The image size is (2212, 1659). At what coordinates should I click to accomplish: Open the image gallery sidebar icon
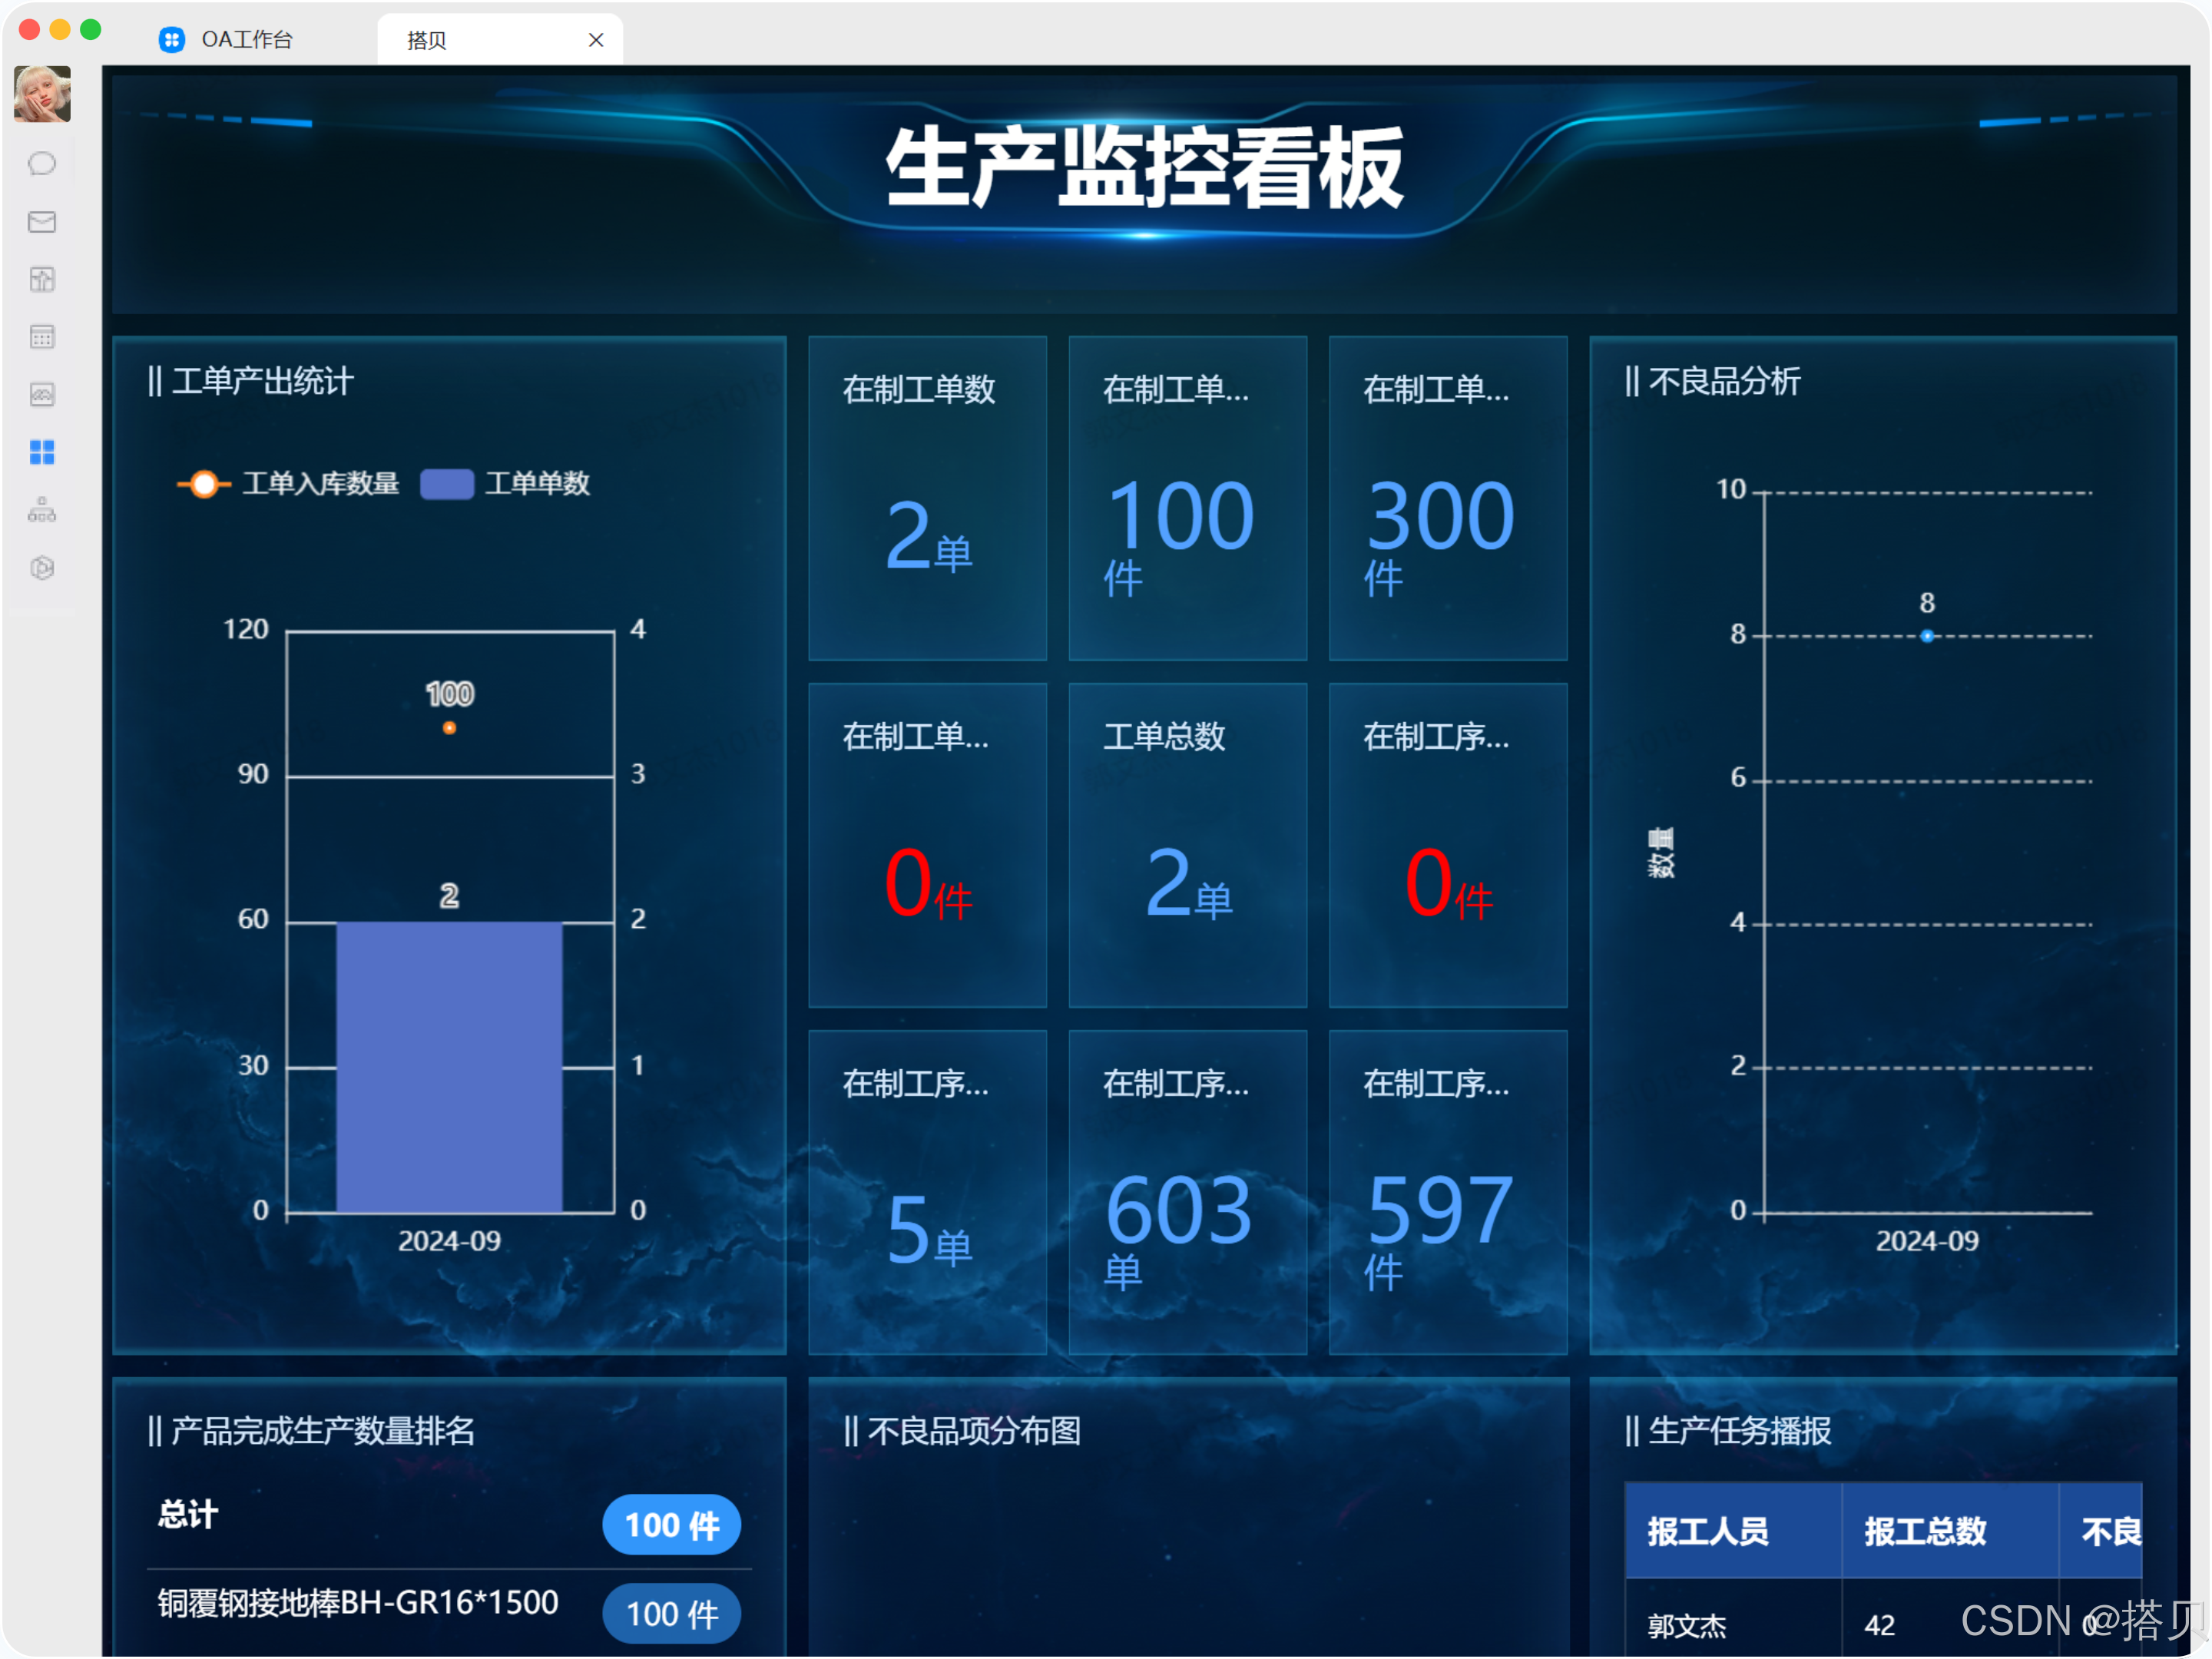(42, 395)
